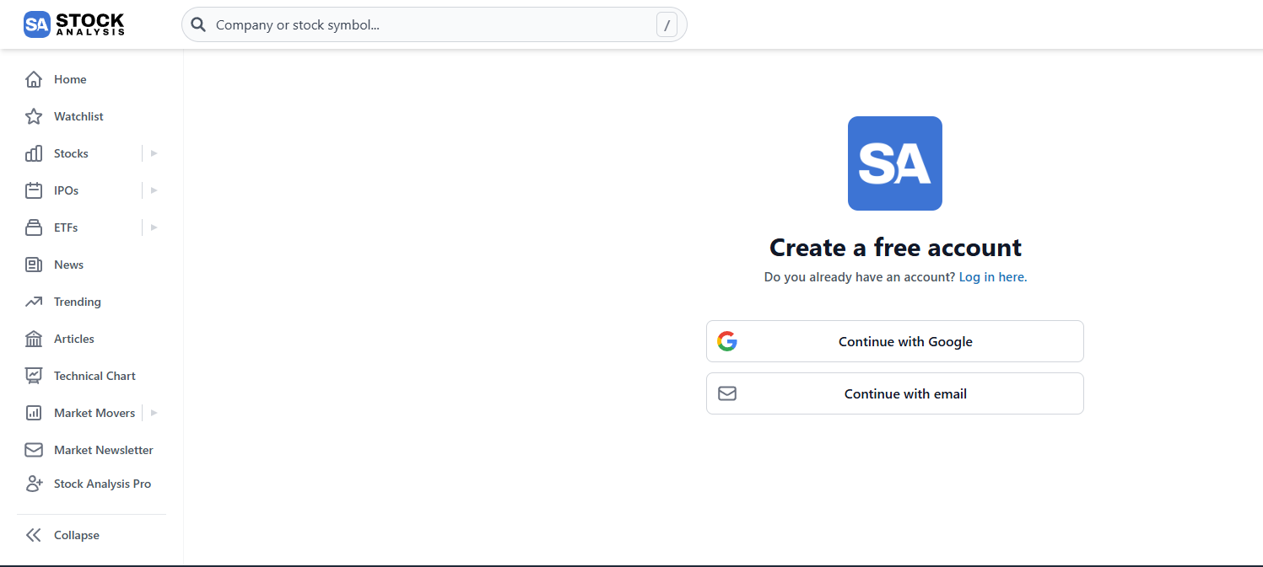Screen dimensions: 1263x567
Task: Follow the Log in here link
Action: pyautogui.click(x=993, y=277)
